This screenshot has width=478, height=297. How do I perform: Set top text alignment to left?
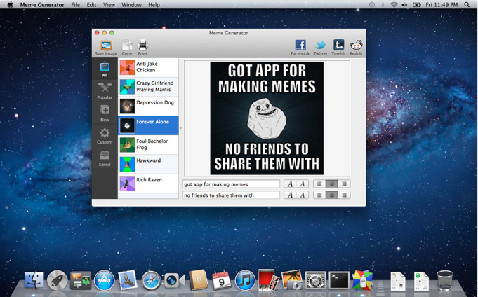[319, 184]
